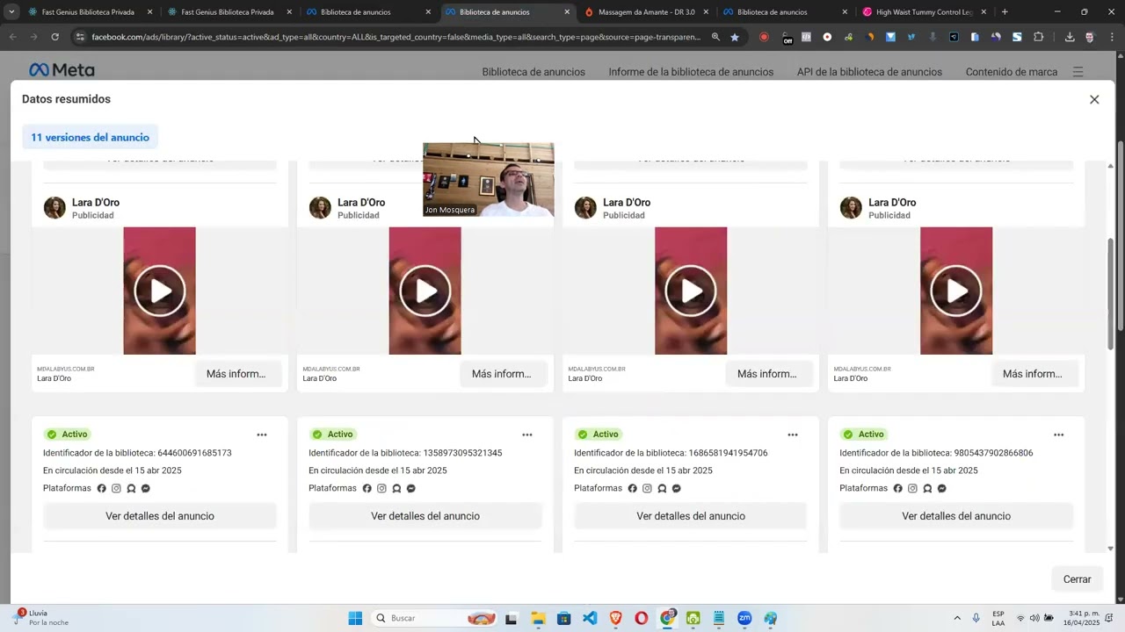
Task: Open options menu for ad 1358973095321345
Action: coord(527,434)
